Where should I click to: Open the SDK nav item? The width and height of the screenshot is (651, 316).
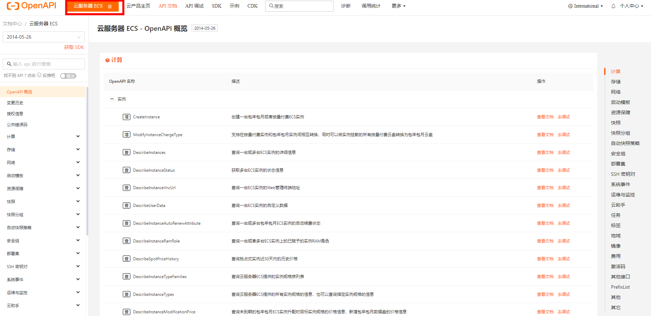coord(217,6)
